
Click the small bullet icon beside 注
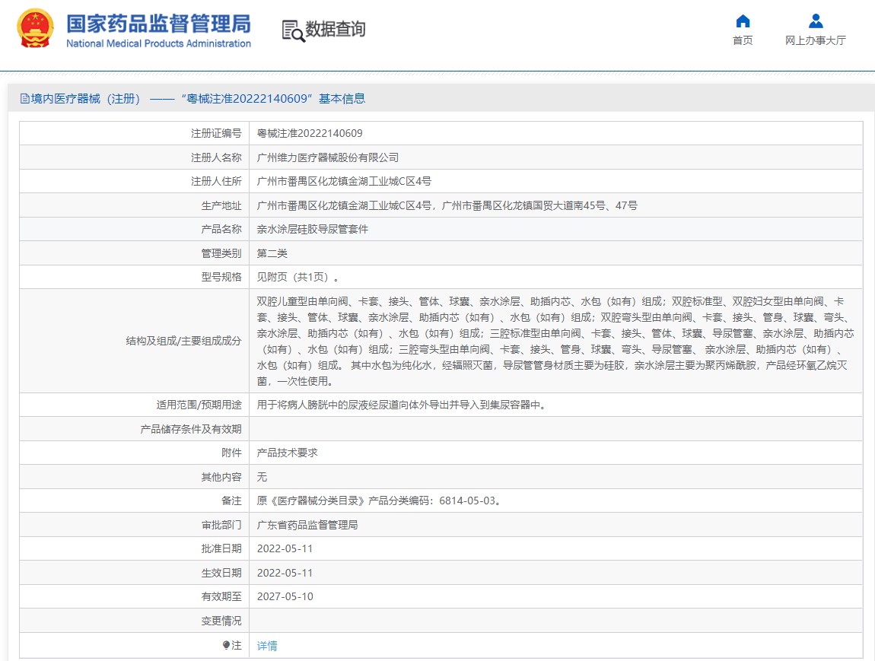pos(226,645)
